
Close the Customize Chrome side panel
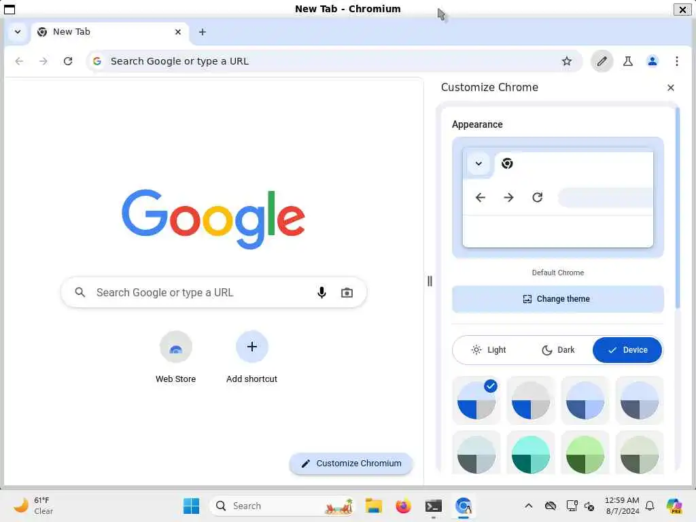670,88
